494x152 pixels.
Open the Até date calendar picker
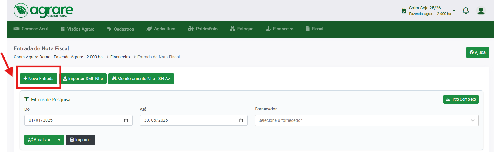click(x=241, y=120)
